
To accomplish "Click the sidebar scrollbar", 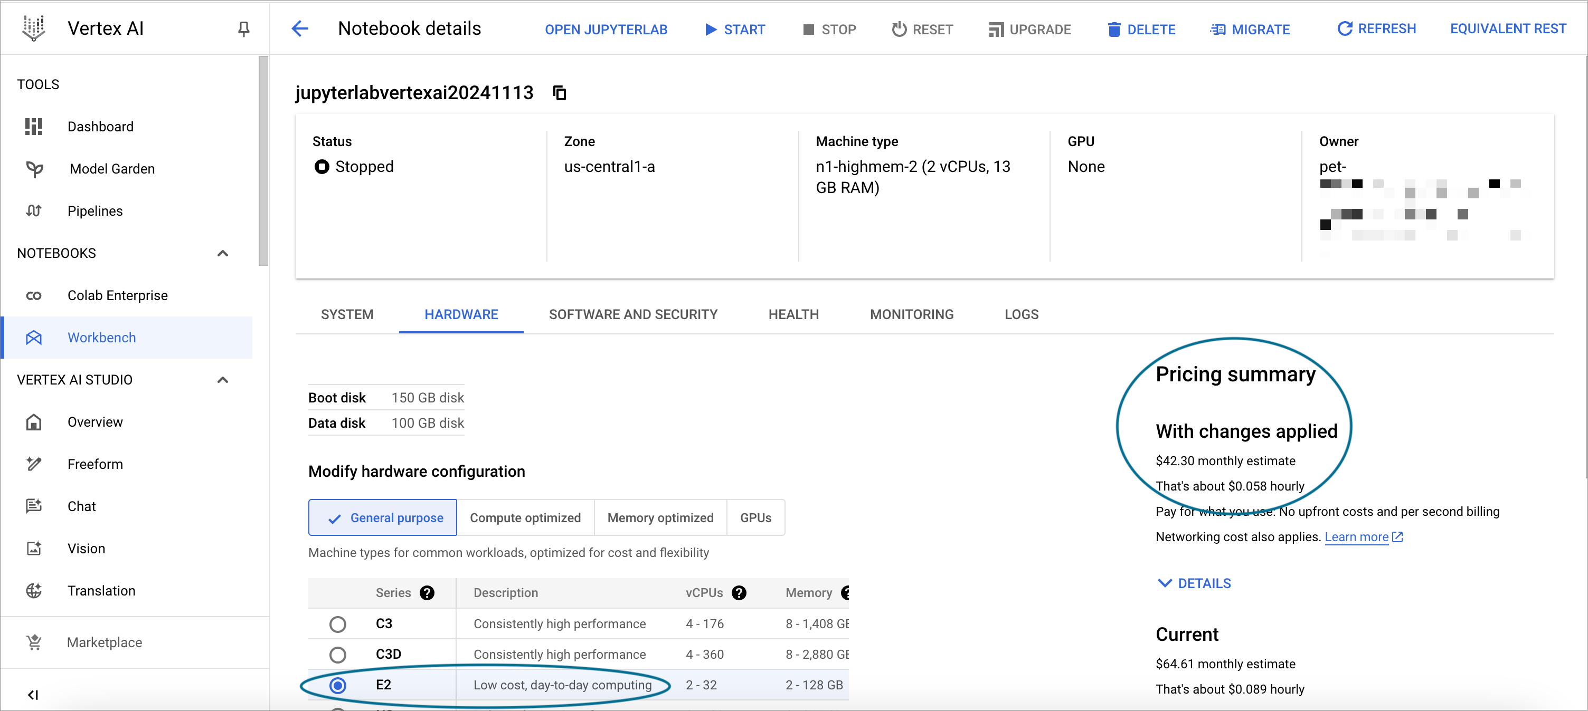I will [263, 160].
